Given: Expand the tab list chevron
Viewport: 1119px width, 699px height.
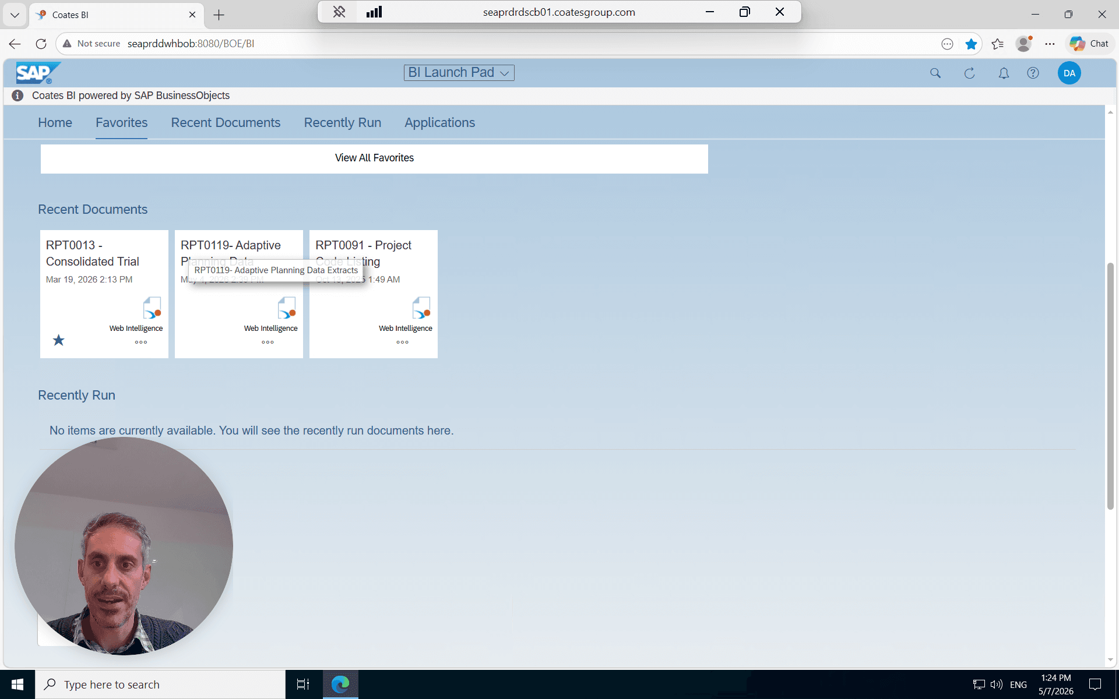Looking at the screenshot, I should click(x=15, y=15).
